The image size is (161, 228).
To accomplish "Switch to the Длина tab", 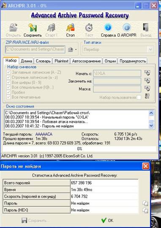I will tap(26, 61).
